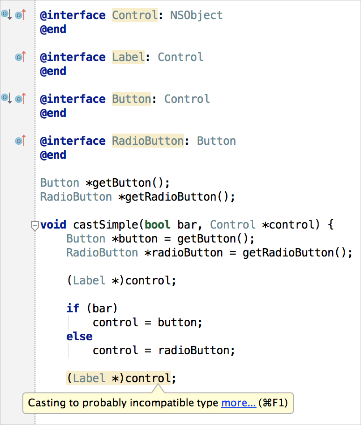
Task: Click the "Casting to probably incompatible type" tooltip text
Action: point(123,403)
